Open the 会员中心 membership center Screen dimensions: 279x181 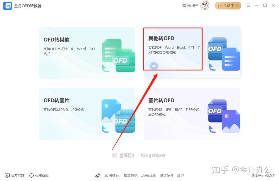pos(228,6)
